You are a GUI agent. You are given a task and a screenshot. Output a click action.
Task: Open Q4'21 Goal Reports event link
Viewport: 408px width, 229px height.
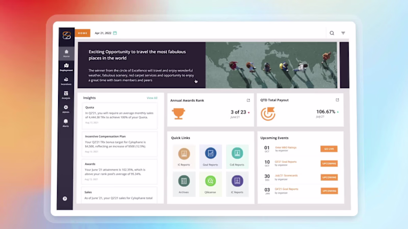tap(287, 189)
